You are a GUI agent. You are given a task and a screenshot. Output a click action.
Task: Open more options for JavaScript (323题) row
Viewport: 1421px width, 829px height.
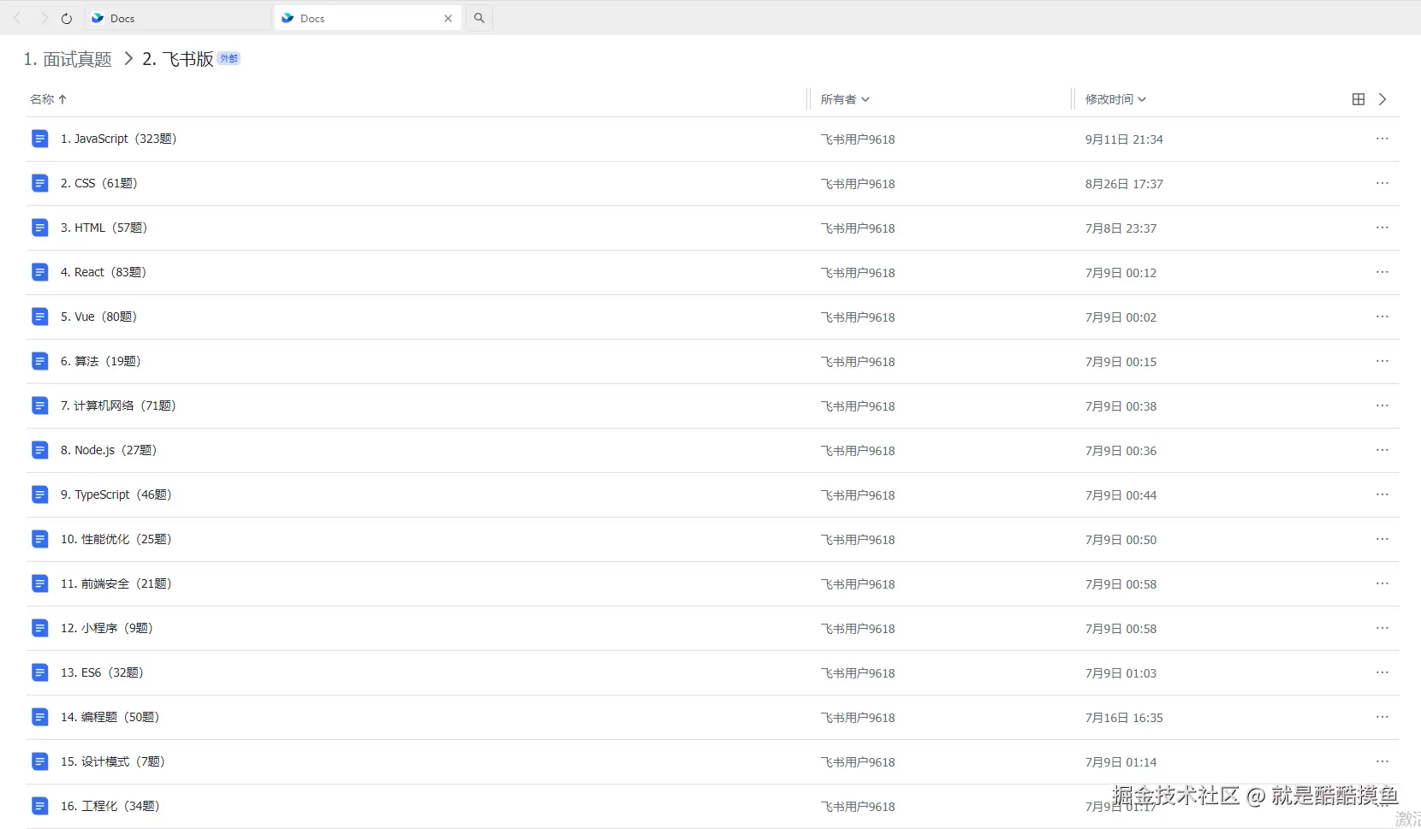1382,139
